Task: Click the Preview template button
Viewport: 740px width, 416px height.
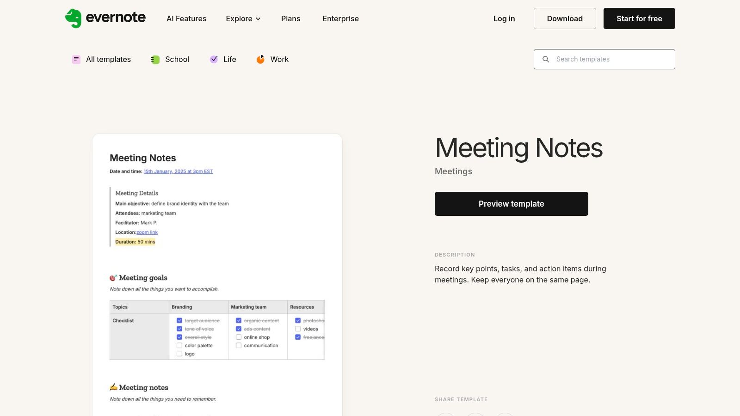Action: [x=511, y=203]
